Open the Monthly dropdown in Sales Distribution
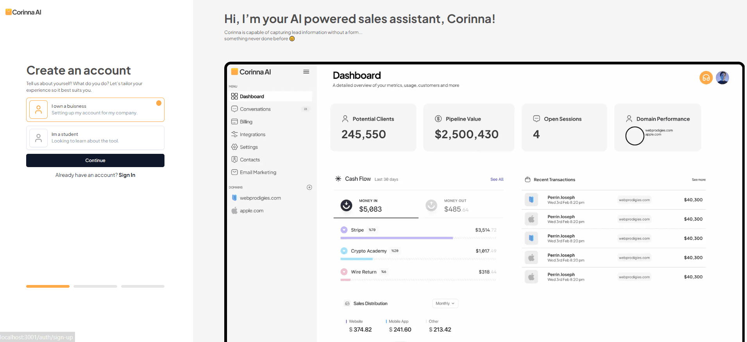This screenshot has height=342, width=747. click(x=445, y=303)
